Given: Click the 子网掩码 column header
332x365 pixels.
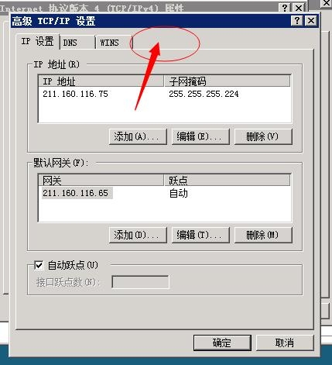Looking at the screenshot, I should point(227,81).
